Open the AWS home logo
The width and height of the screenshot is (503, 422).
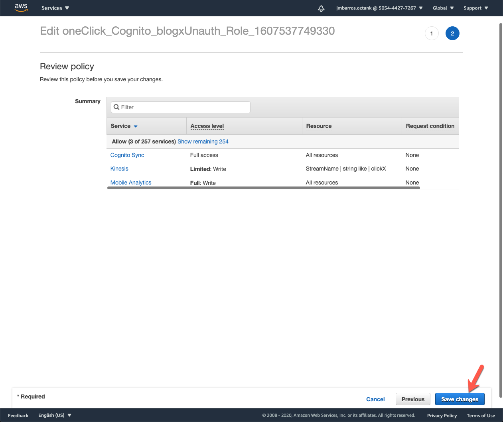coord(21,8)
